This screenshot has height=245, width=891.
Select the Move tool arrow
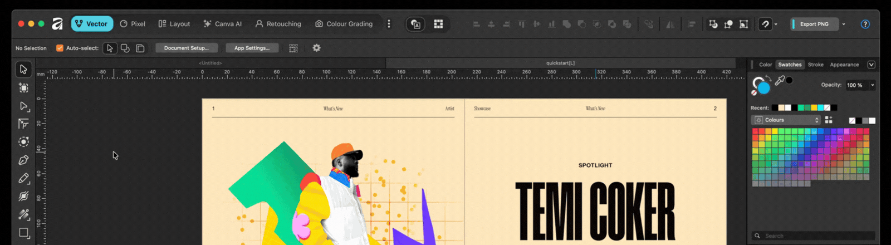[23, 70]
